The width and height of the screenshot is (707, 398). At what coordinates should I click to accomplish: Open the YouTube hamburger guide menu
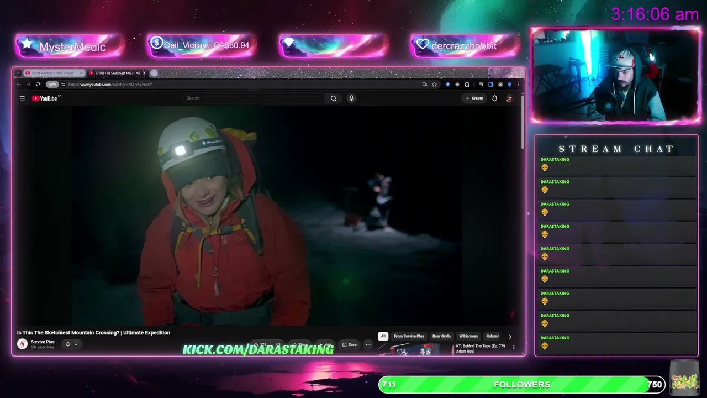click(22, 98)
